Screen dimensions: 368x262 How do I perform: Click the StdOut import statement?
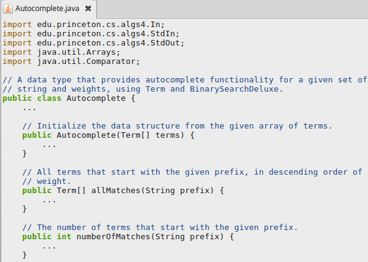pos(94,43)
